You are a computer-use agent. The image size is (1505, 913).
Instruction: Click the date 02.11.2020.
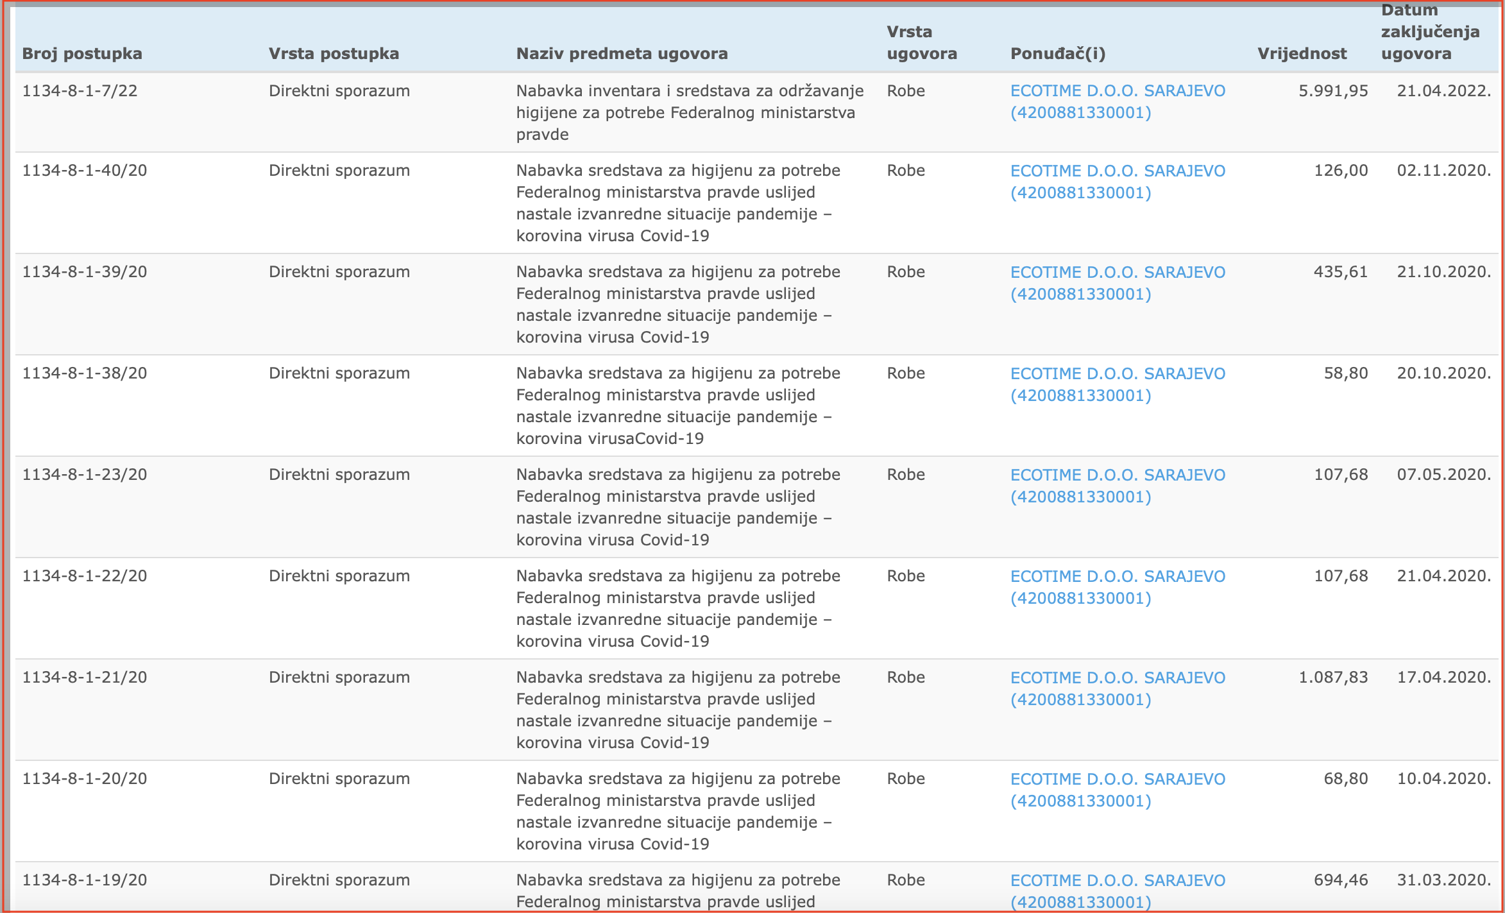1444,171
